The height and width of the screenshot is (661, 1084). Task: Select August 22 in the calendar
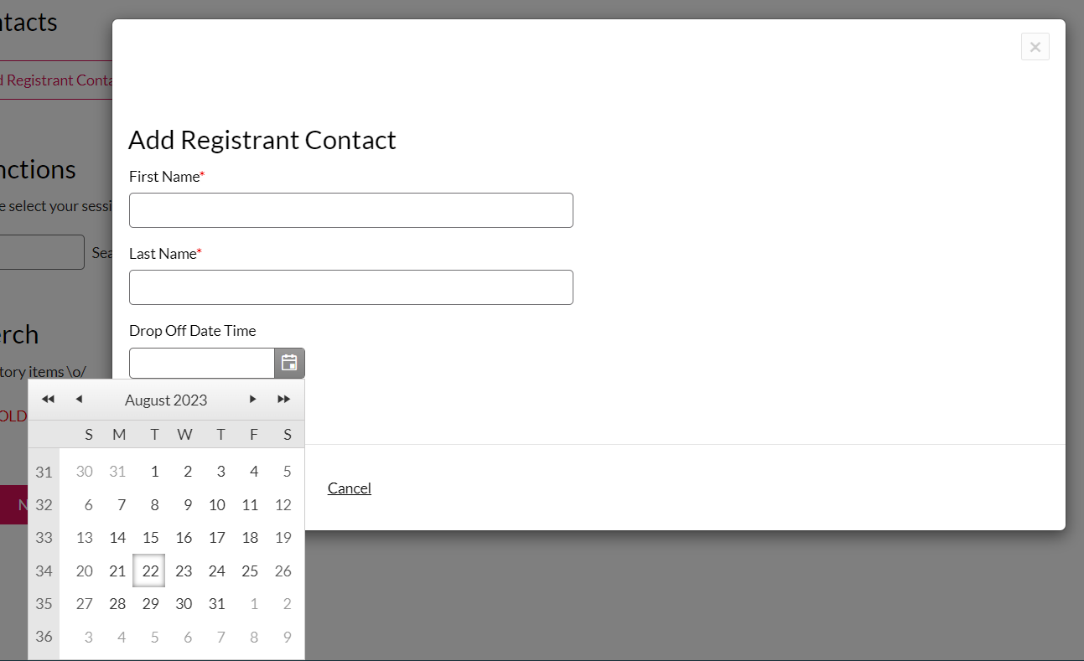(150, 571)
